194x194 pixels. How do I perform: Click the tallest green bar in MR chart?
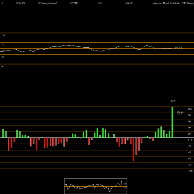click(172, 122)
